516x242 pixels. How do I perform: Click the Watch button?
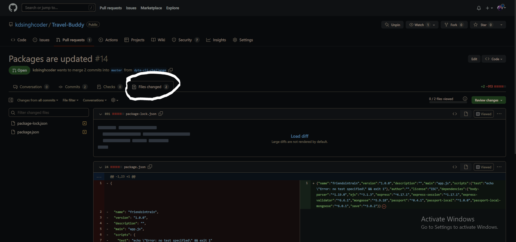tap(419, 25)
